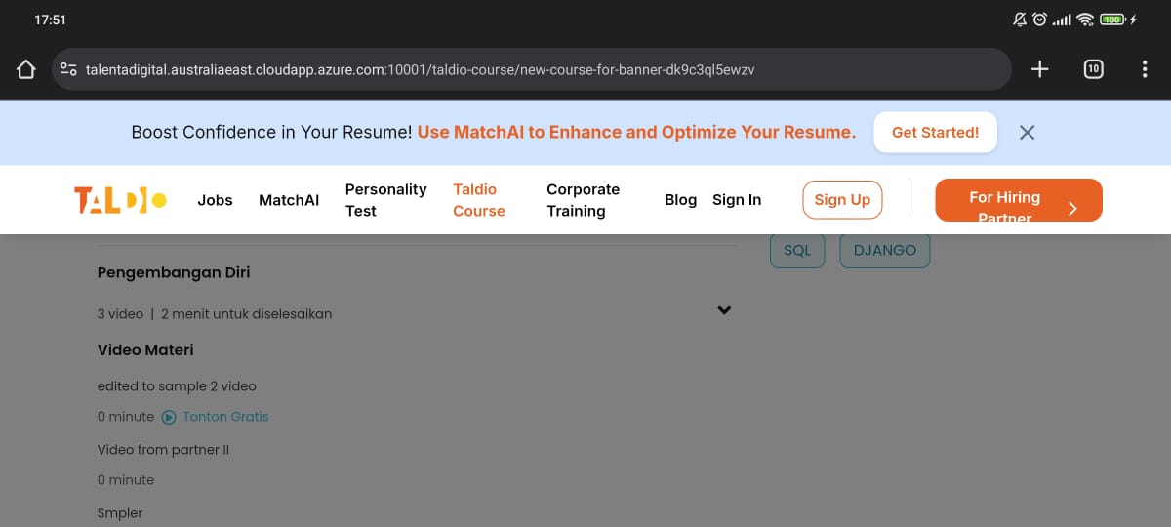
Task: Click the URL address bar
Action: [x=531, y=69]
